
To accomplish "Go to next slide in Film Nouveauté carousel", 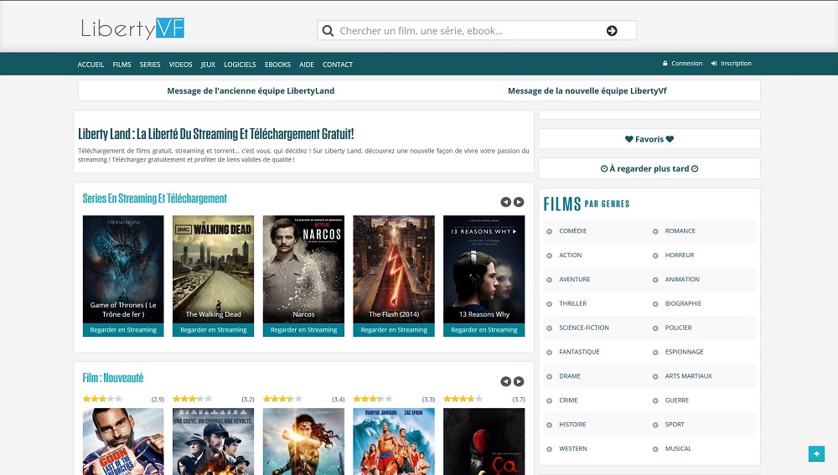I will (519, 381).
